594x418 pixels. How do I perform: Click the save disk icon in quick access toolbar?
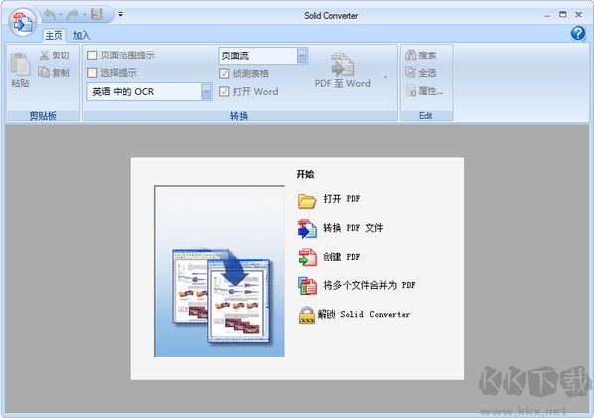click(97, 15)
